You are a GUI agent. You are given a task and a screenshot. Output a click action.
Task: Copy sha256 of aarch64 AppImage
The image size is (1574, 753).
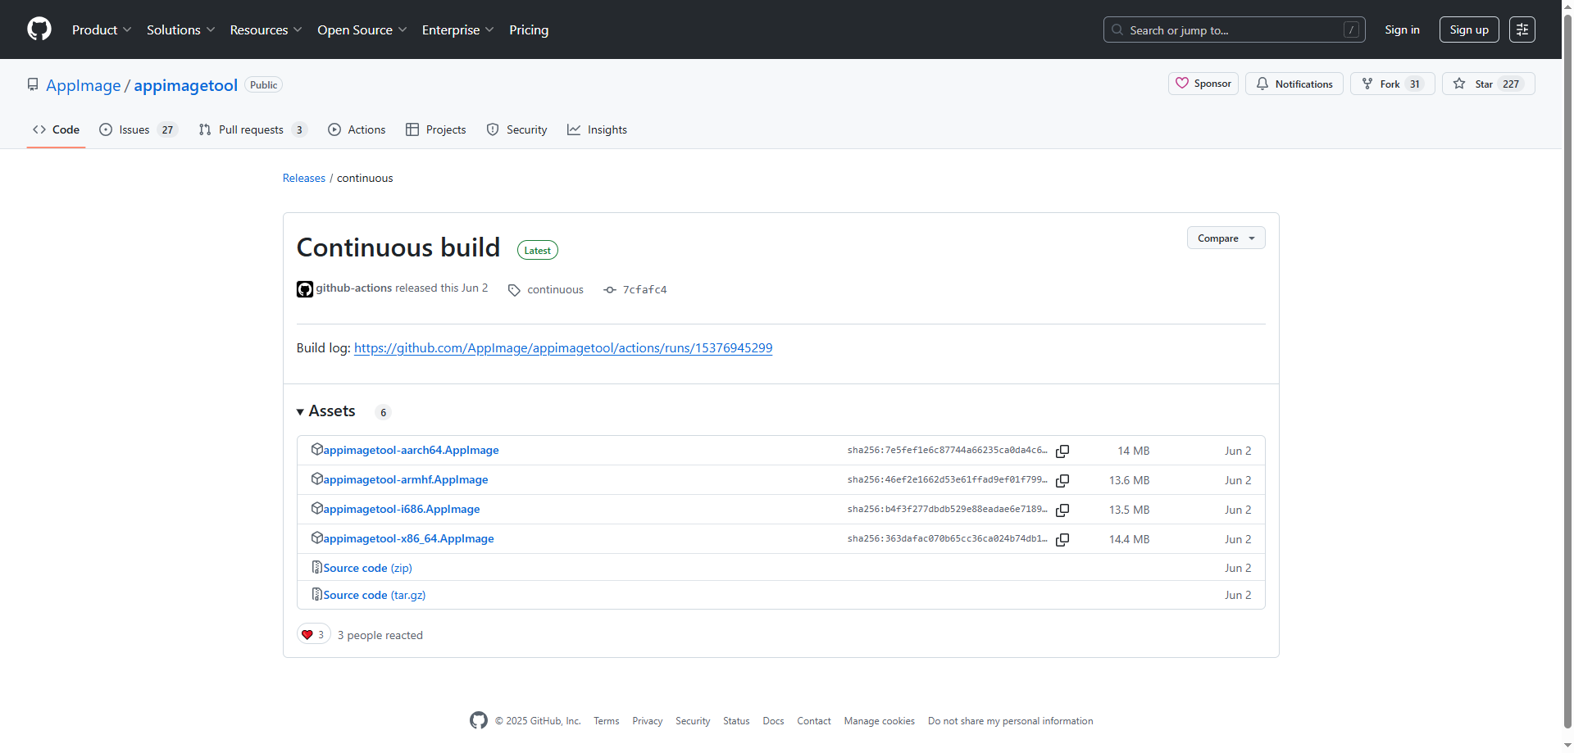coord(1062,451)
